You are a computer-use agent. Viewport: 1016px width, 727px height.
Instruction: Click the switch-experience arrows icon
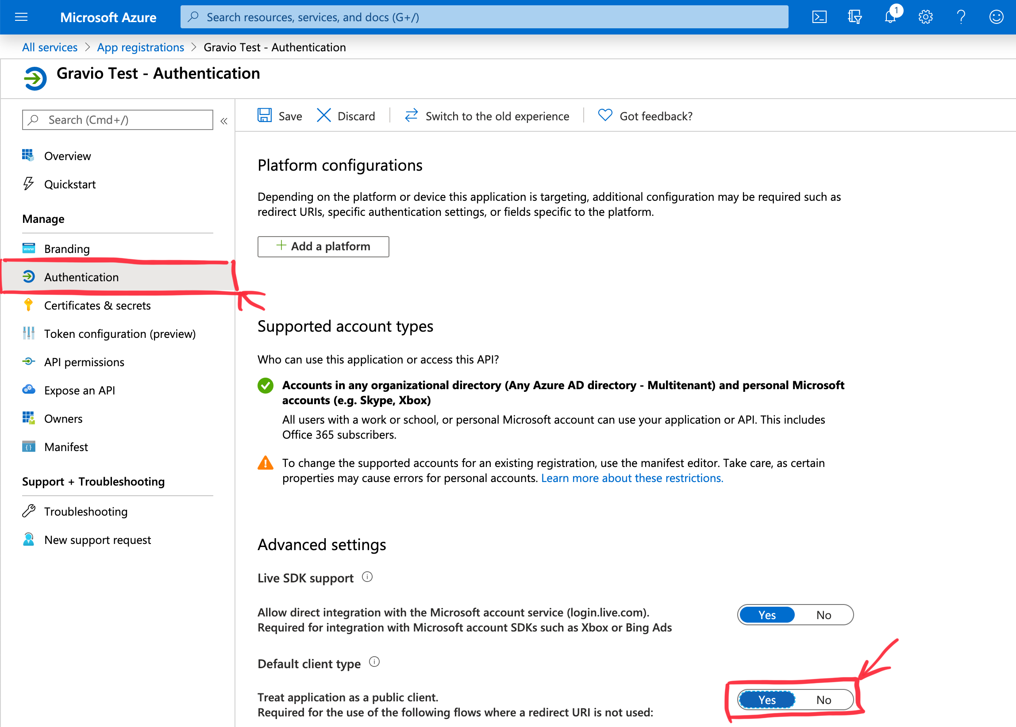point(411,115)
